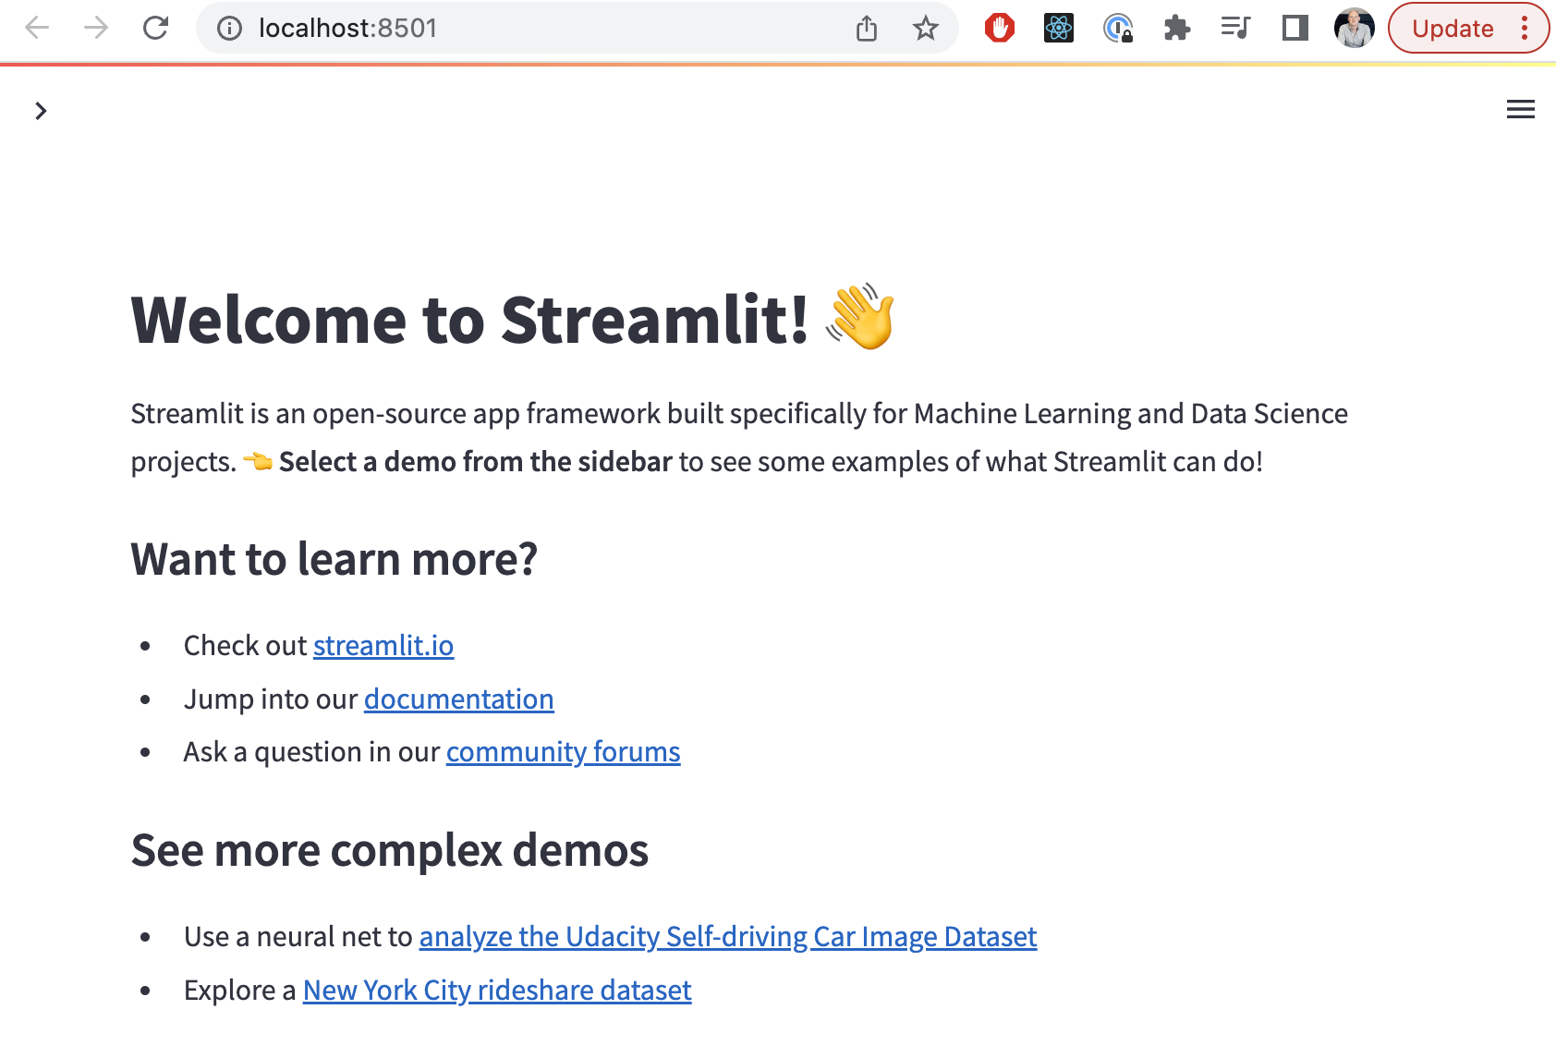Bookmark the page with the star icon
1556x1046 pixels.
pos(925,28)
